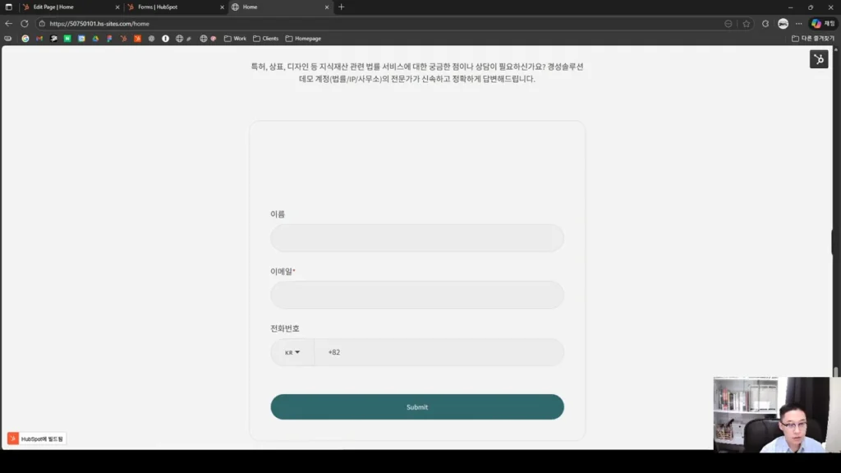
Task: Open the Copilot chat button
Action: 823,24
